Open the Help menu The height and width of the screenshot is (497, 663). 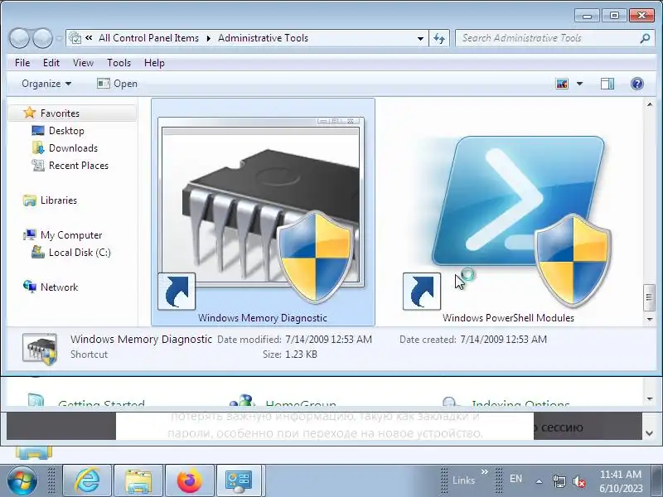[154, 63]
